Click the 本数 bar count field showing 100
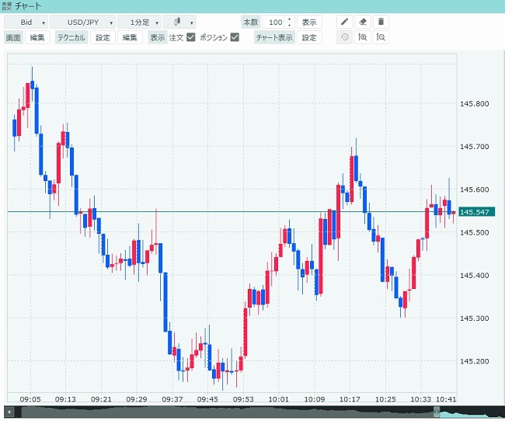This screenshot has height=421, width=505. pos(275,23)
